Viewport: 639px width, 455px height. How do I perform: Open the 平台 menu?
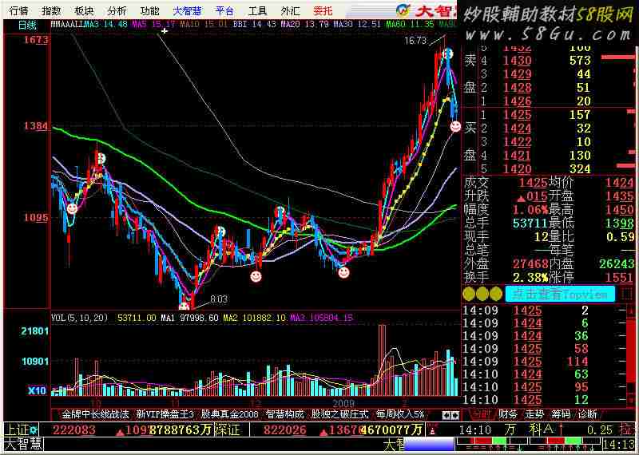pyautogui.click(x=225, y=10)
